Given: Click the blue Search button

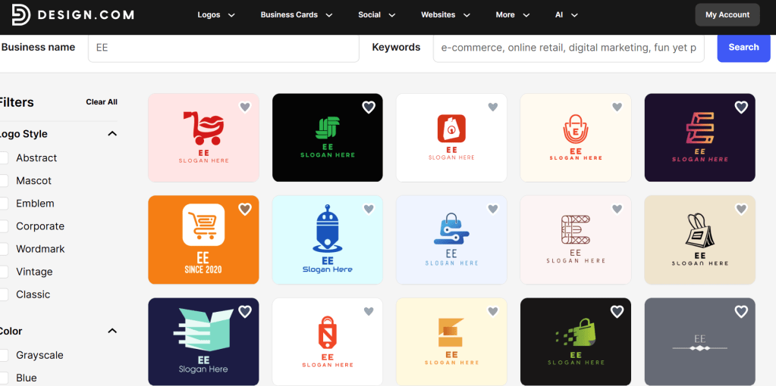Looking at the screenshot, I should tap(743, 47).
